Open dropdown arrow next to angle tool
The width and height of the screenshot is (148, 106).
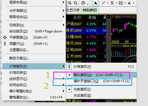coord(133,3)
